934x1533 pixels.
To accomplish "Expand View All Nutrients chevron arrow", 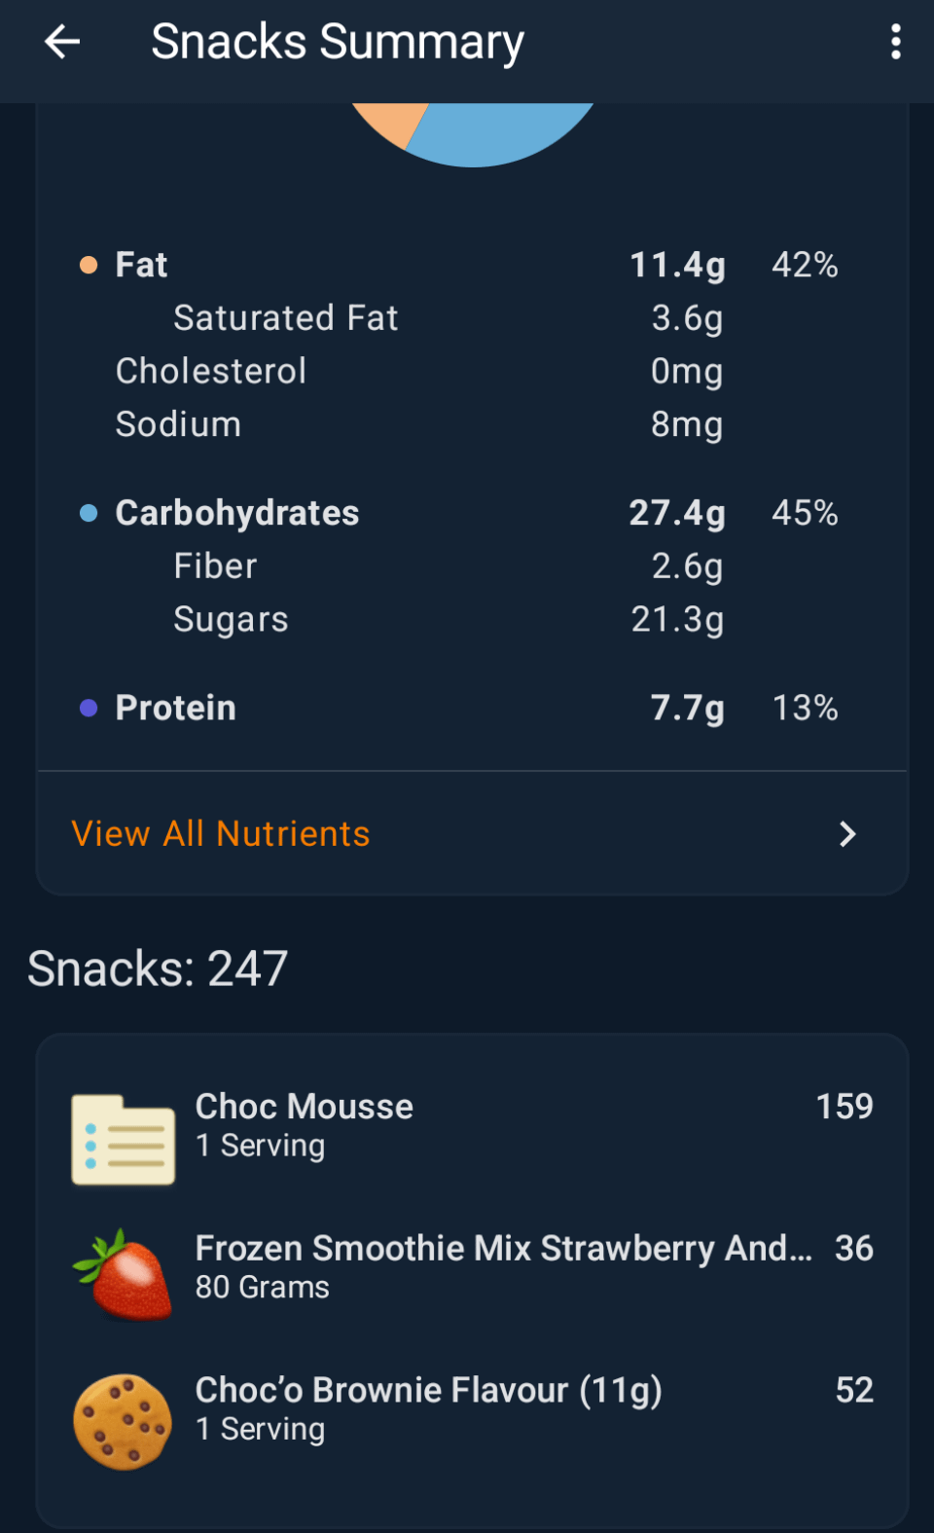I will [847, 834].
